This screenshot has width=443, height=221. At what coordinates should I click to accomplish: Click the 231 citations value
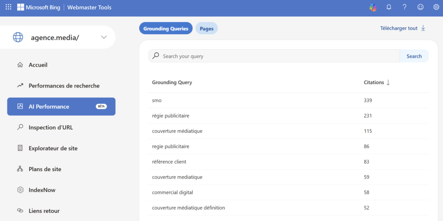[368, 115]
